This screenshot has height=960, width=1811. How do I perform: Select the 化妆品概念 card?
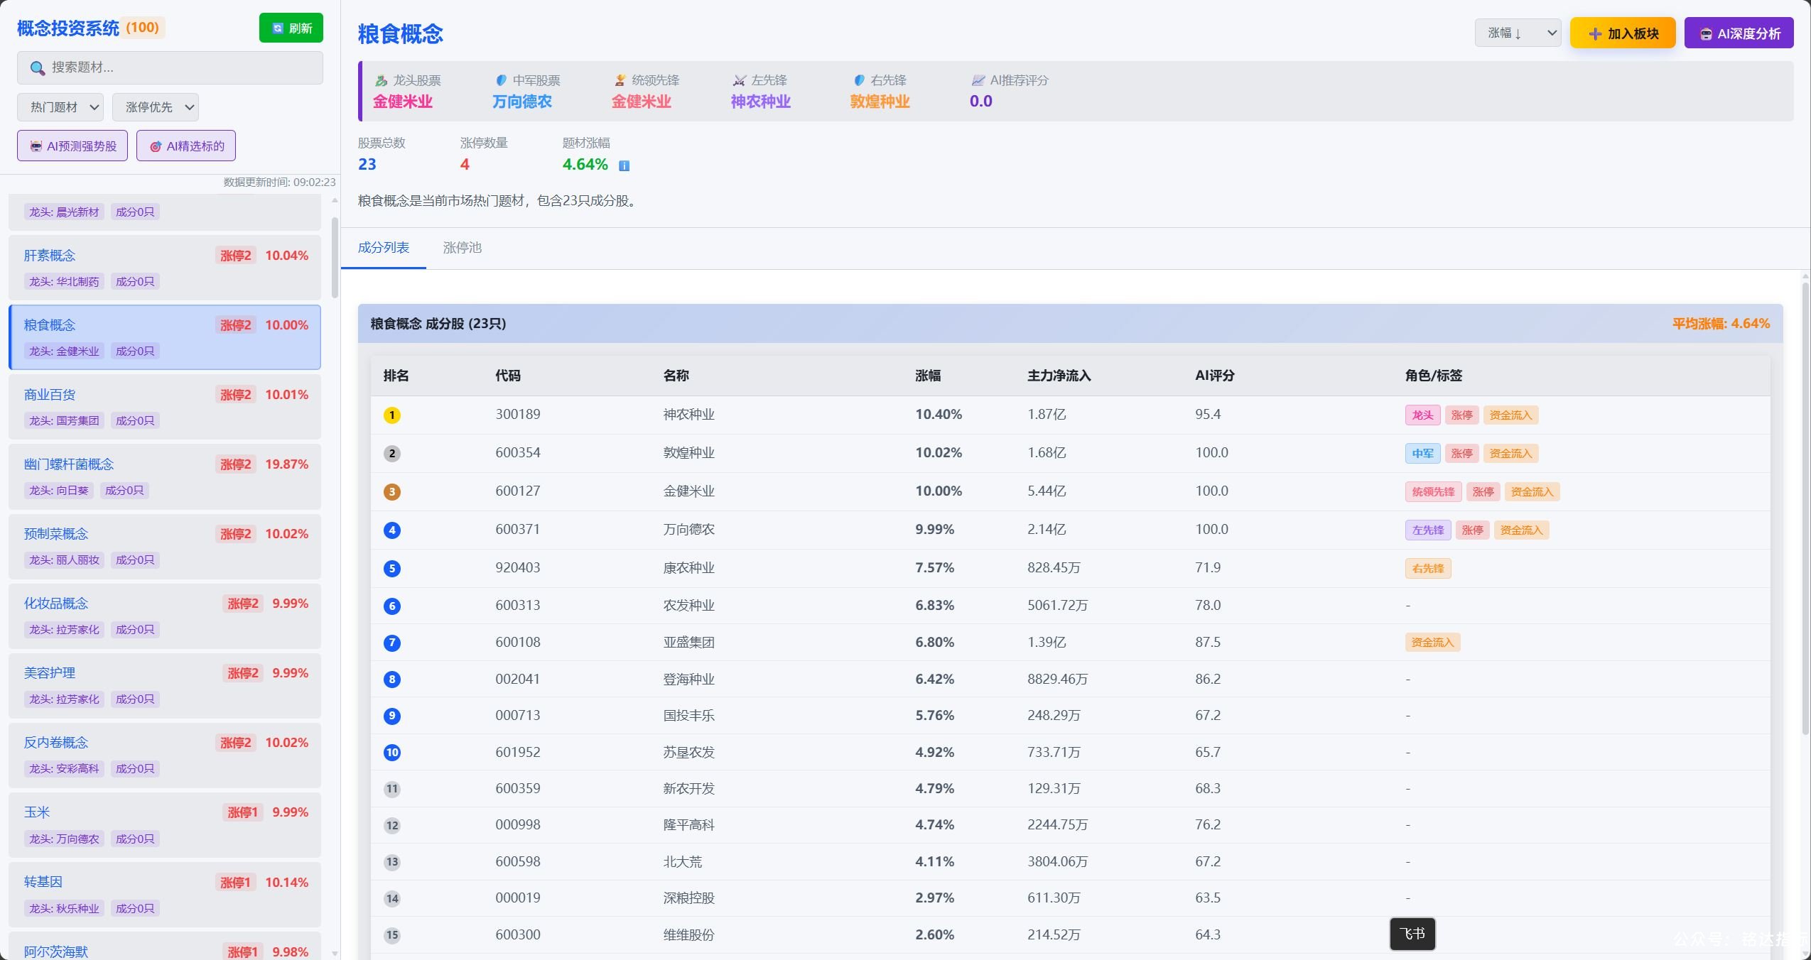point(165,616)
